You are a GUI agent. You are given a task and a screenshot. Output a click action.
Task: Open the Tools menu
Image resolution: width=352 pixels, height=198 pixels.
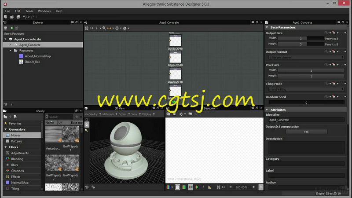point(29,11)
